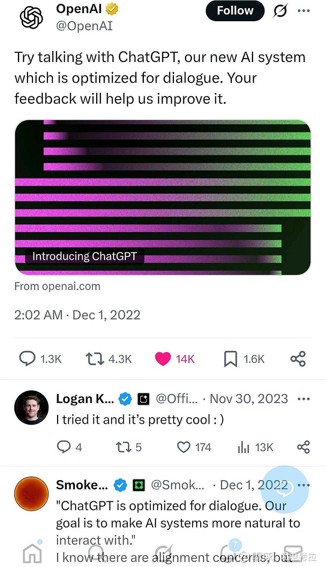Open Grok icon next to Follow
Viewport: 326px width, 567px height.
[x=280, y=11]
